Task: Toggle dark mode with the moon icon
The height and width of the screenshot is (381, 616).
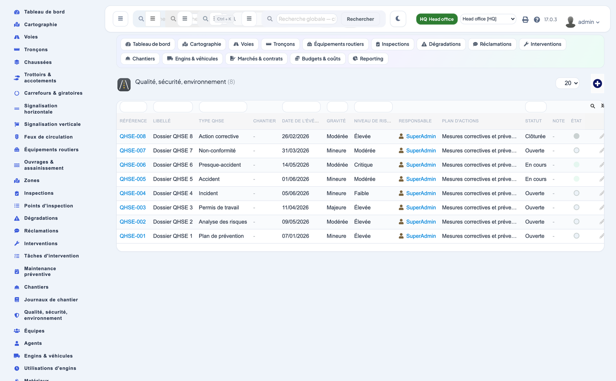Action: click(x=398, y=19)
